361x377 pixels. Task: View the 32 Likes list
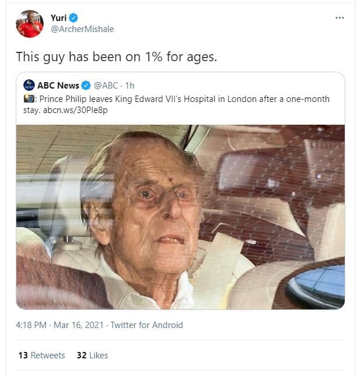tap(92, 355)
